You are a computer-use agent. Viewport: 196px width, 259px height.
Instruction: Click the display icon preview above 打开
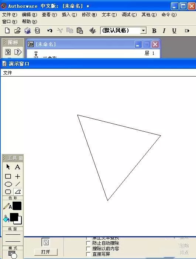(x=45, y=242)
